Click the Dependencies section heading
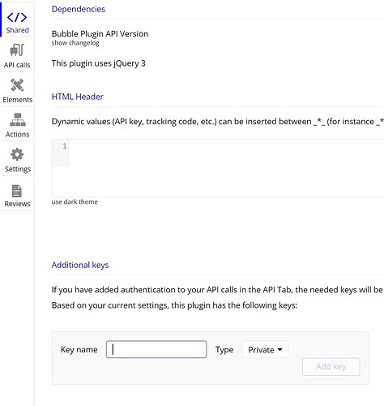Image resolution: width=384 pixels, height=406 pixels. 79,9
